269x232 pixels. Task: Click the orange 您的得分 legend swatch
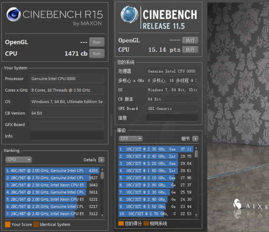121,223
